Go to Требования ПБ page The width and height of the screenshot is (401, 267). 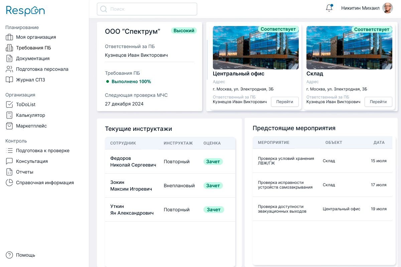click(33, 48)
